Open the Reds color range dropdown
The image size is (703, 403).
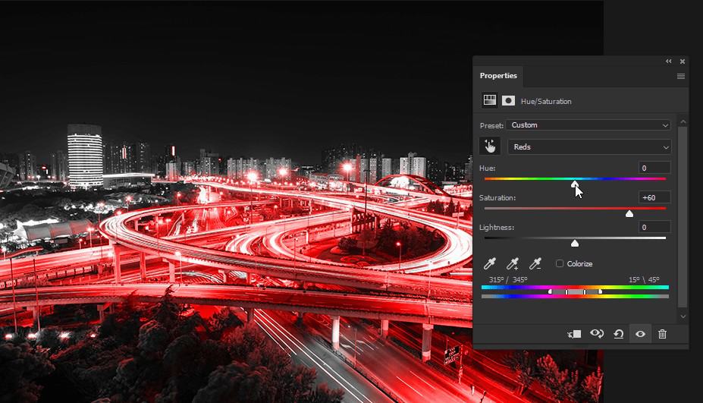589,146
